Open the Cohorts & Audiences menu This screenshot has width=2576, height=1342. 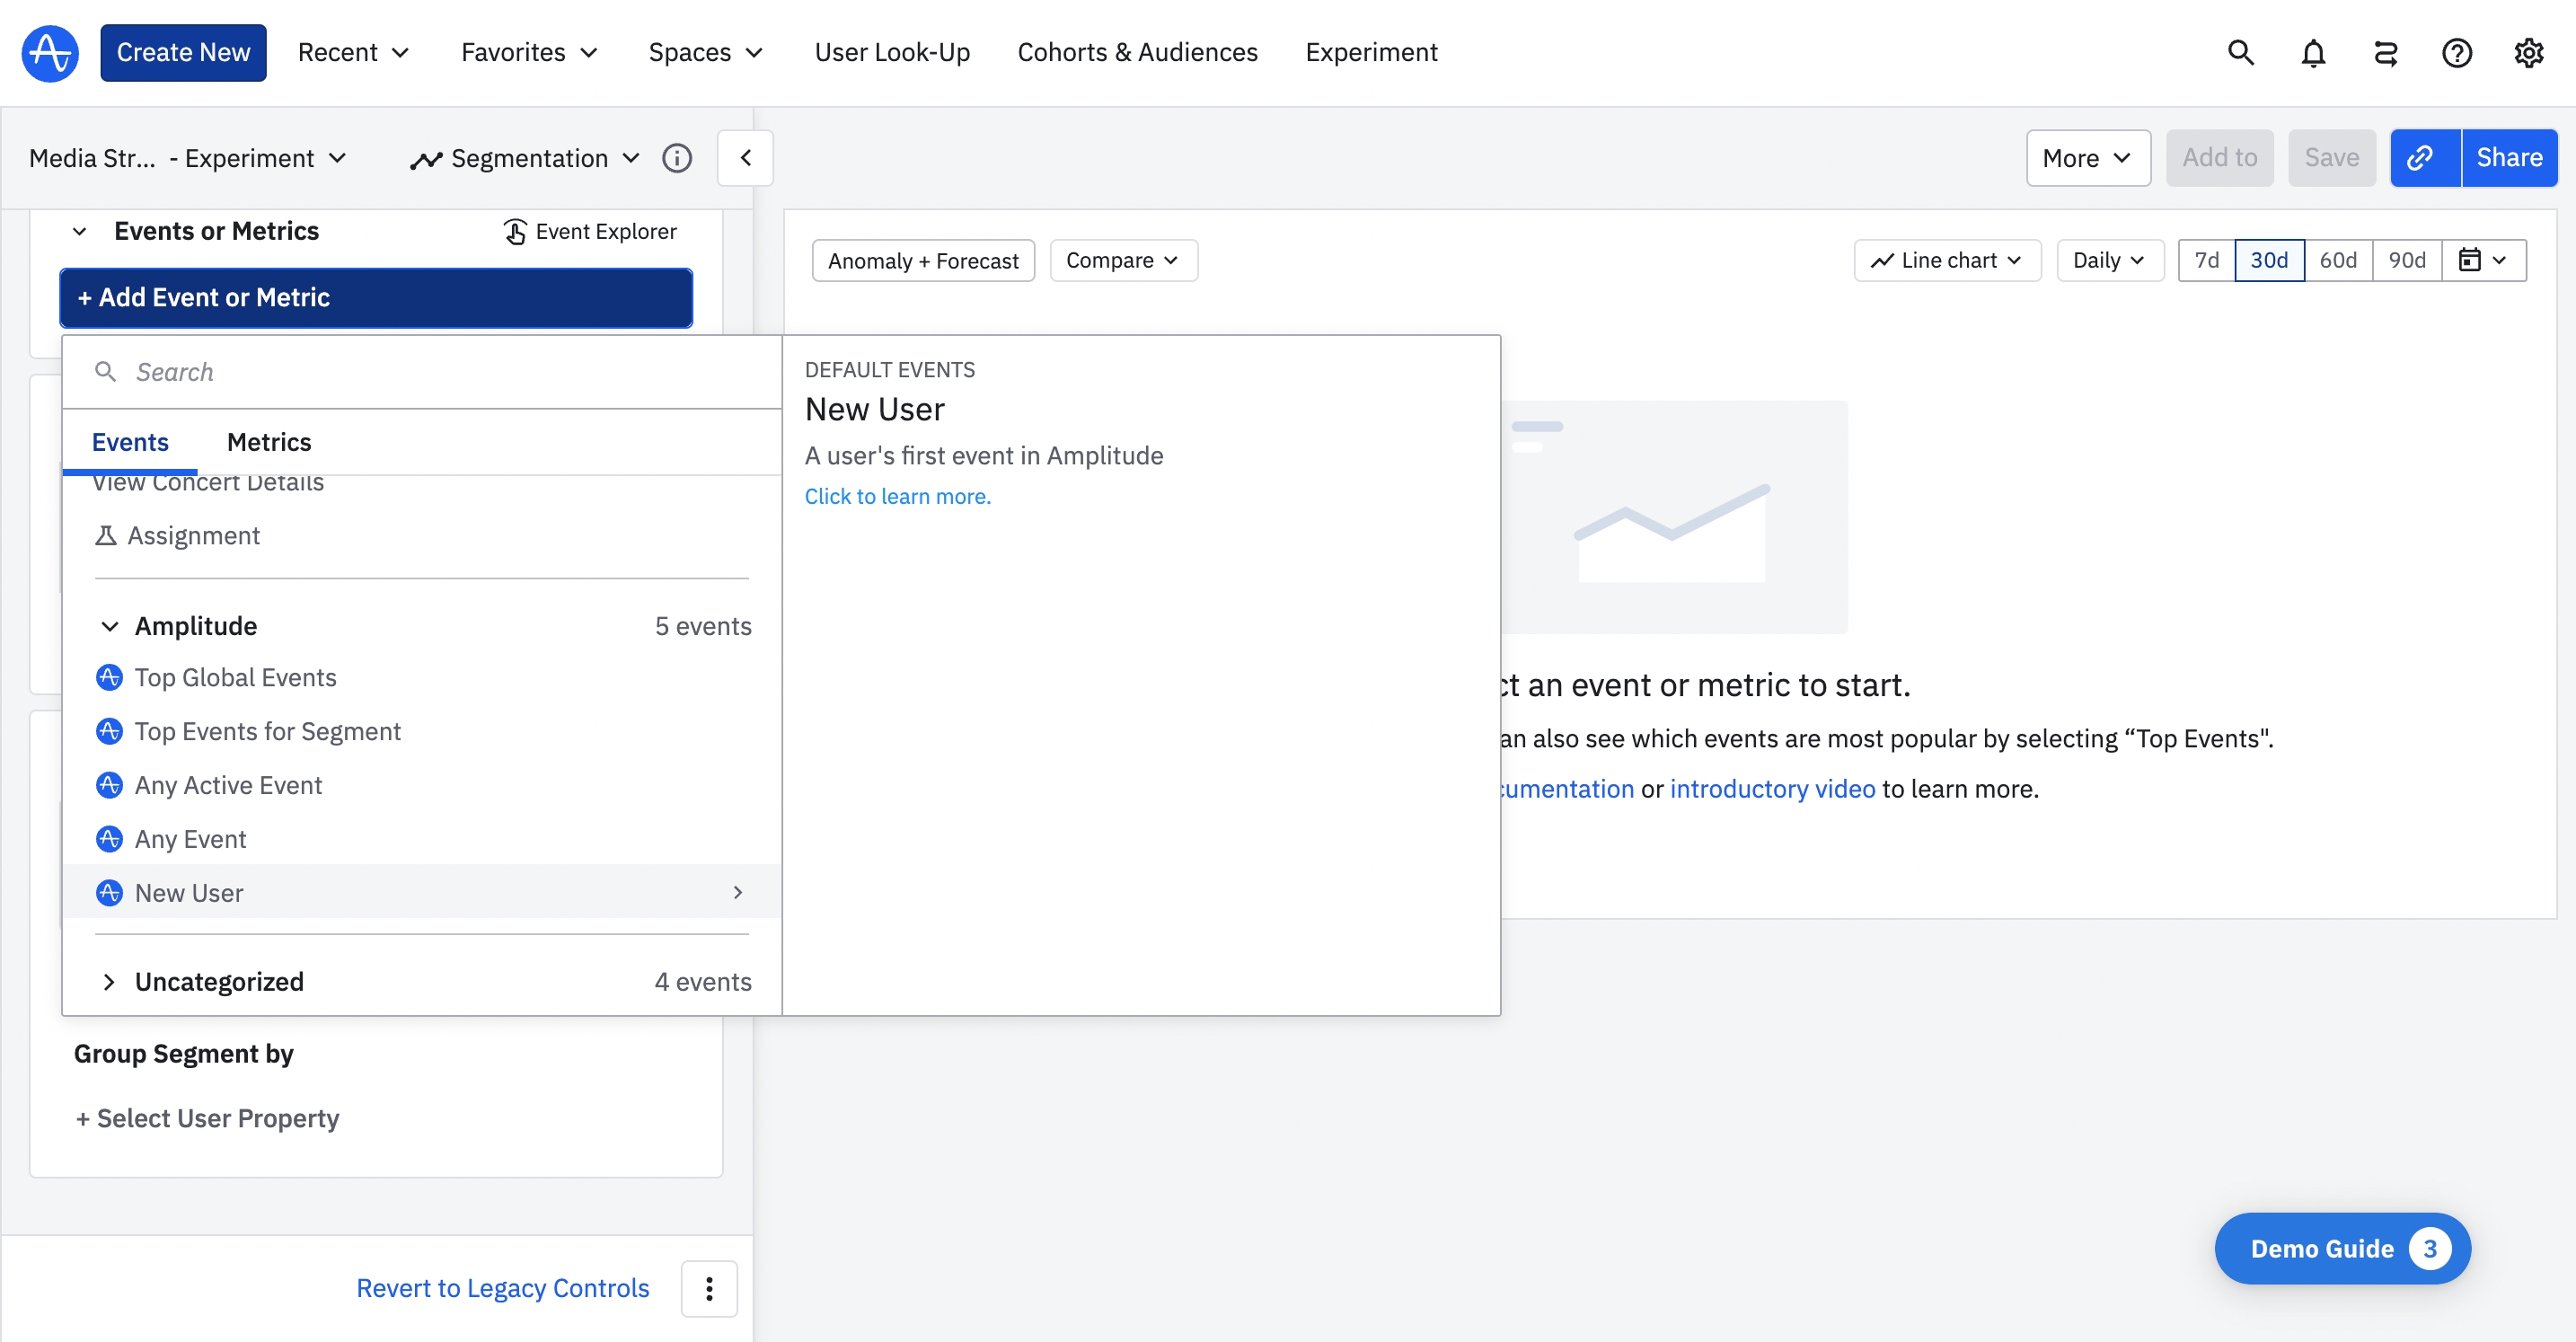point(1137,53)
